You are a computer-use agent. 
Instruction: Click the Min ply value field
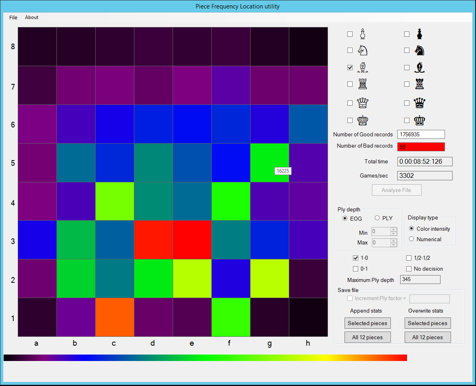[x=381, y=232]
